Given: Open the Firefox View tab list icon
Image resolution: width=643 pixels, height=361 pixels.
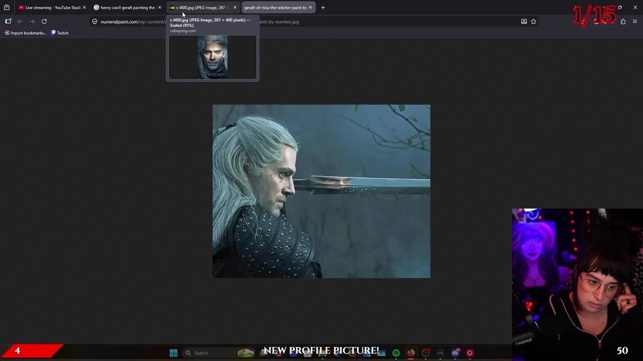Looking at the screenshot, I should click(7, 8).
